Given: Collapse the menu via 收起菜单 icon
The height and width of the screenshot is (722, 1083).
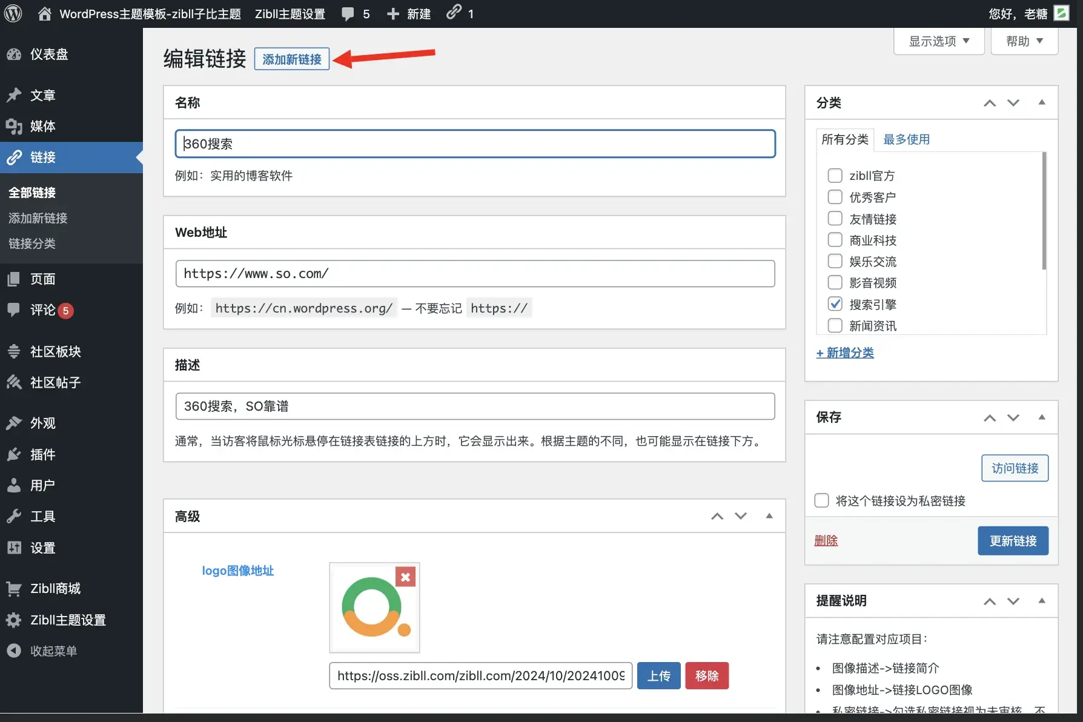Looking at the screenshot, I should pyautogui.click(x=14, y=651).
